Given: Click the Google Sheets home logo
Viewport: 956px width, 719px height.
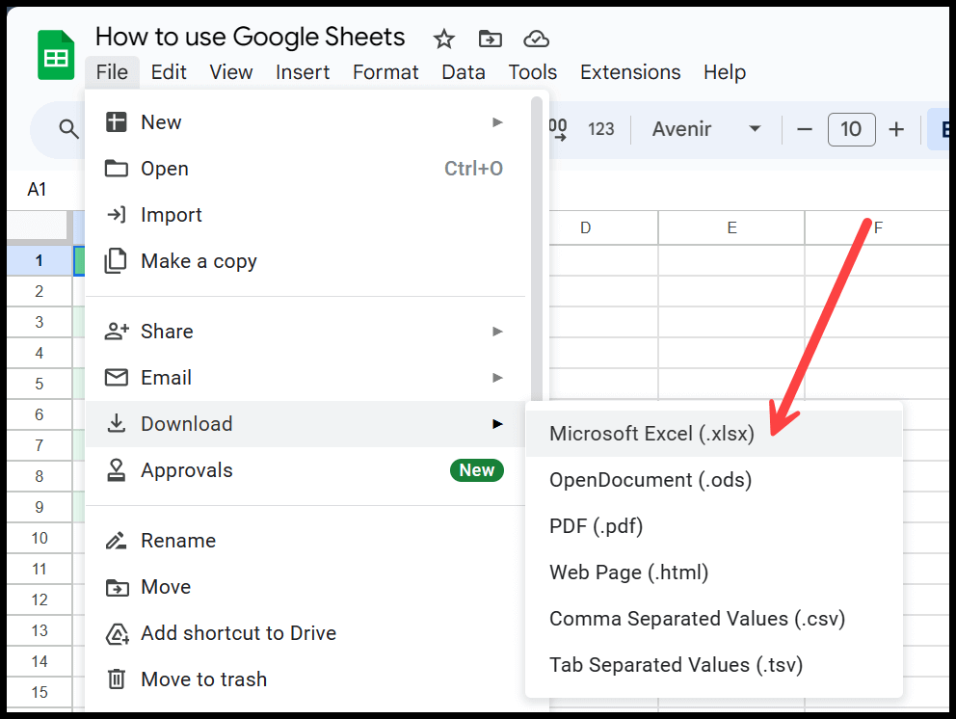Looking at the screenshot, I should tap(56, 55).
